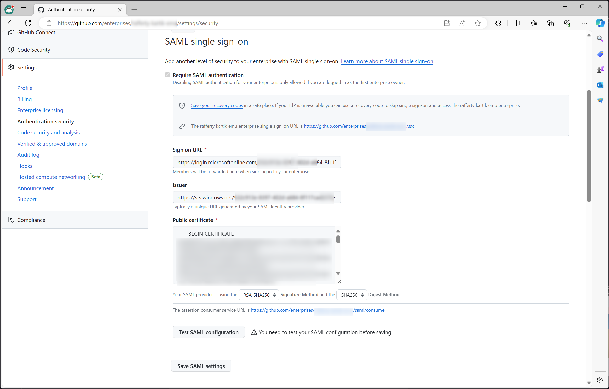
Task: Open browser Settings and more menu
Action: click(584, 23)
